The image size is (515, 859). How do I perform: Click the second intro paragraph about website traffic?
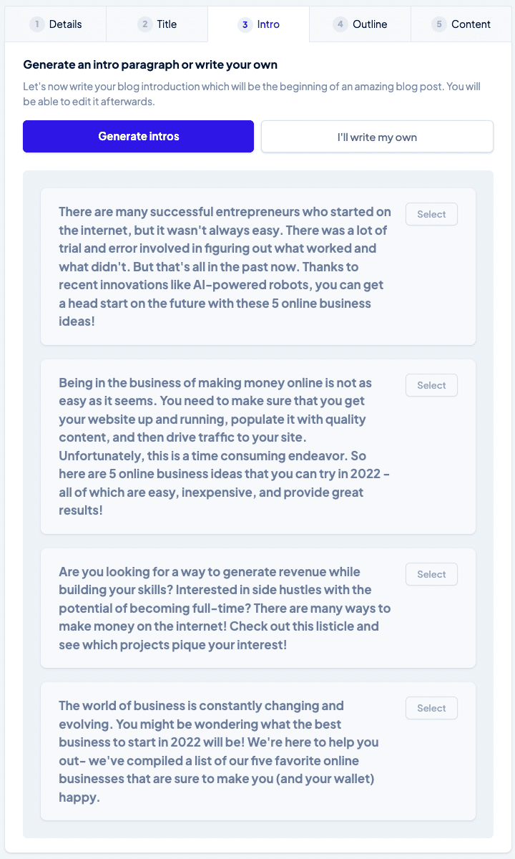tap(225, 447)
